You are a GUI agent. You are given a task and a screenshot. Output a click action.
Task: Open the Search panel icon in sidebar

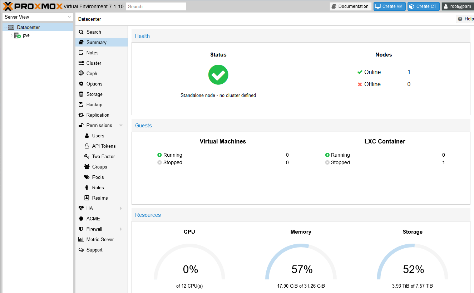point(81,32)
